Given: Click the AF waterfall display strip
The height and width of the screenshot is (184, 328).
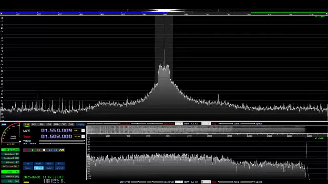Looking at the screenshot, I should pyautogui.click(x=196, y=130).
